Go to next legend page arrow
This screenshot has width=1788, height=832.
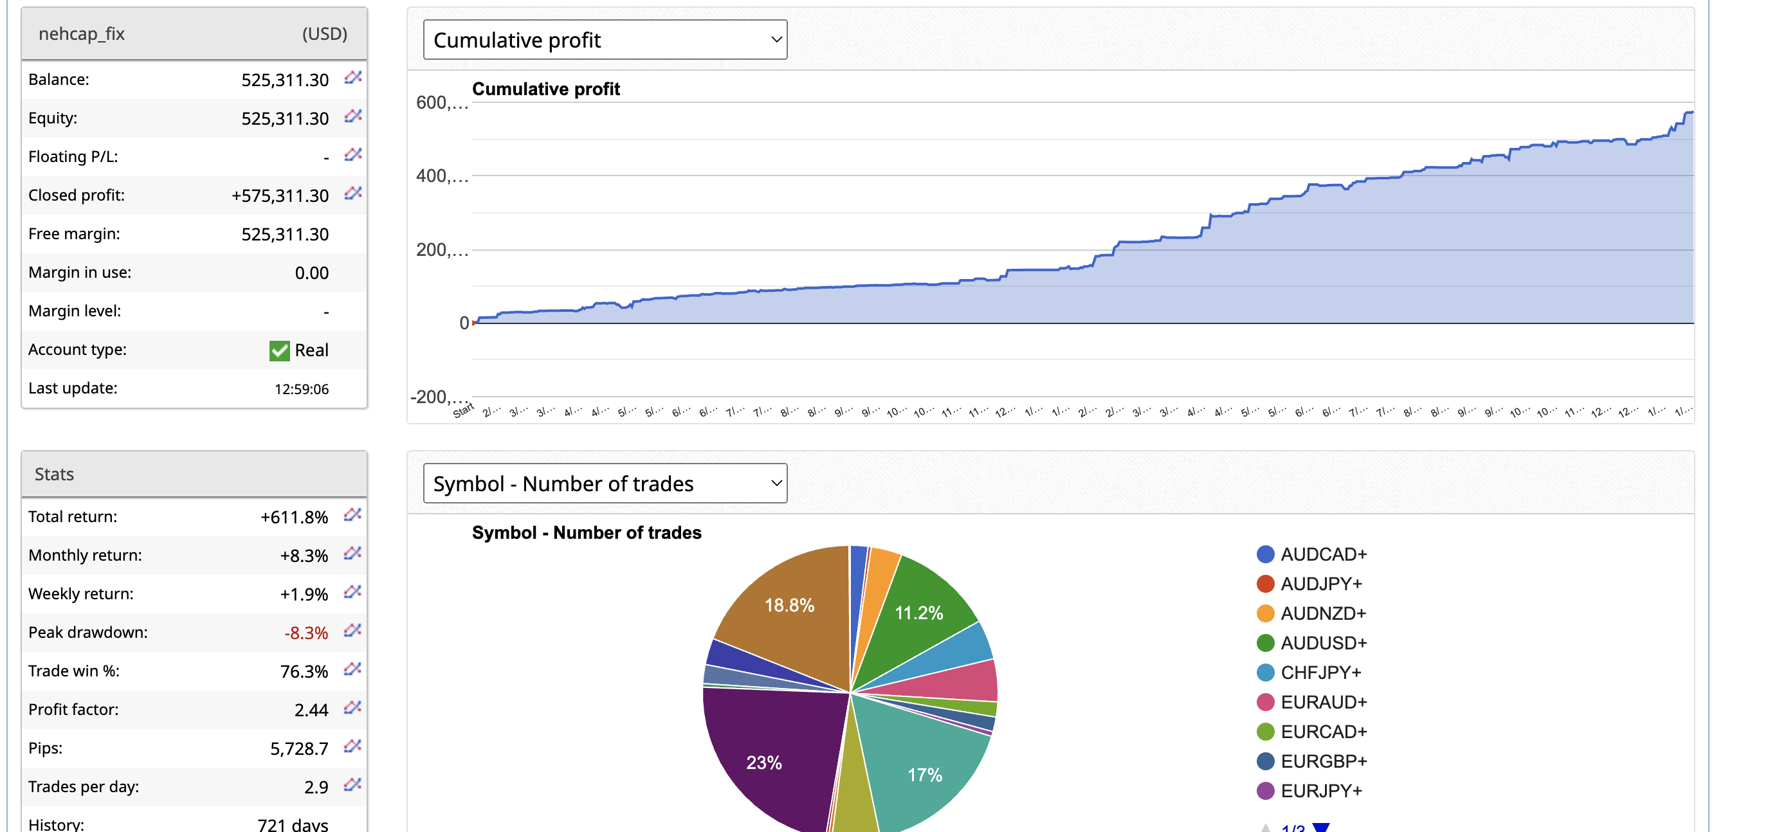(1321, 827)
